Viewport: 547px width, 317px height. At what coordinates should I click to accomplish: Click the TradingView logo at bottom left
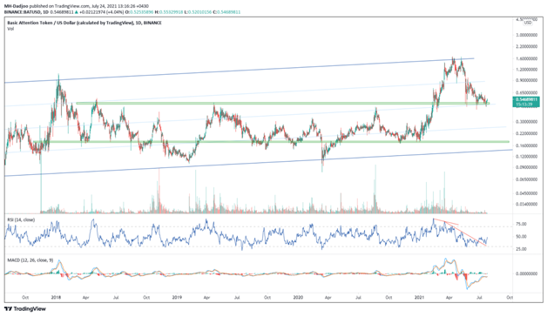(25, 309)
